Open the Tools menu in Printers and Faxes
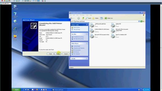The width and height of the screenshot is (162, 91). 87,15
